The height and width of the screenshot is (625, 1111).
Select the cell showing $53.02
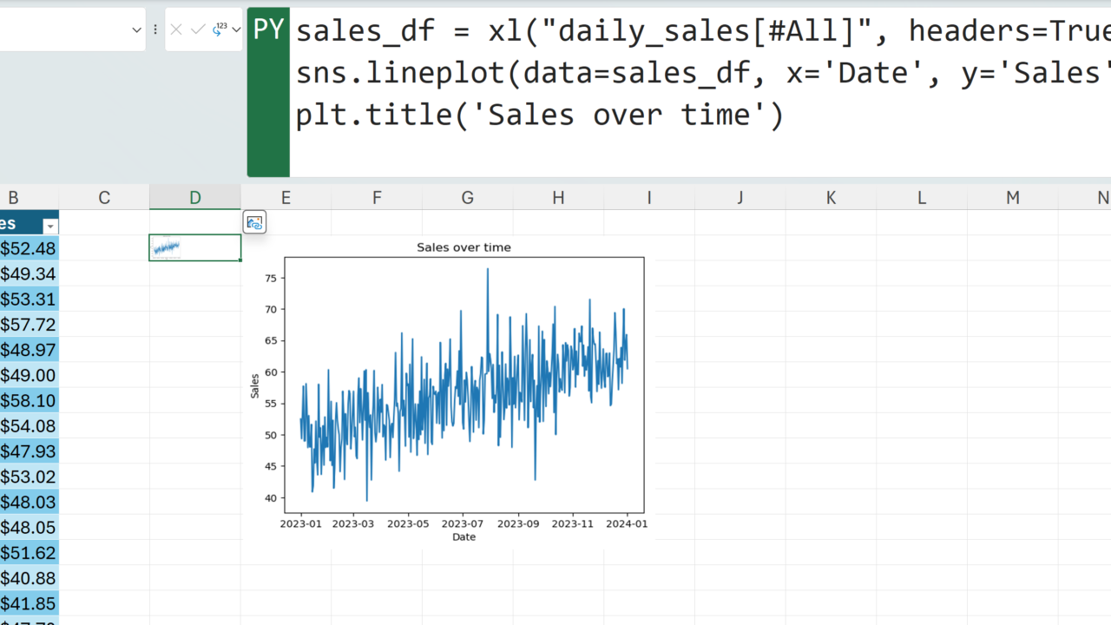(29, 477)
